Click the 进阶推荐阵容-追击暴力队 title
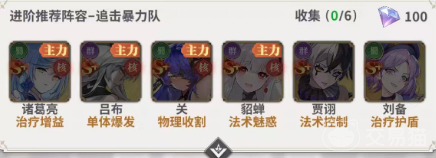 [x=85, y=16]
